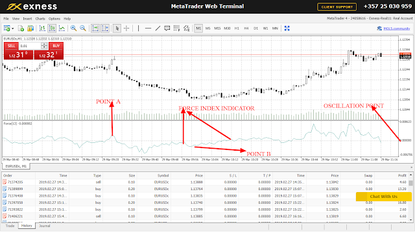This screenshot has height=238, width=415.
Task: Click the Client Support button
Action: click(337, 7)
